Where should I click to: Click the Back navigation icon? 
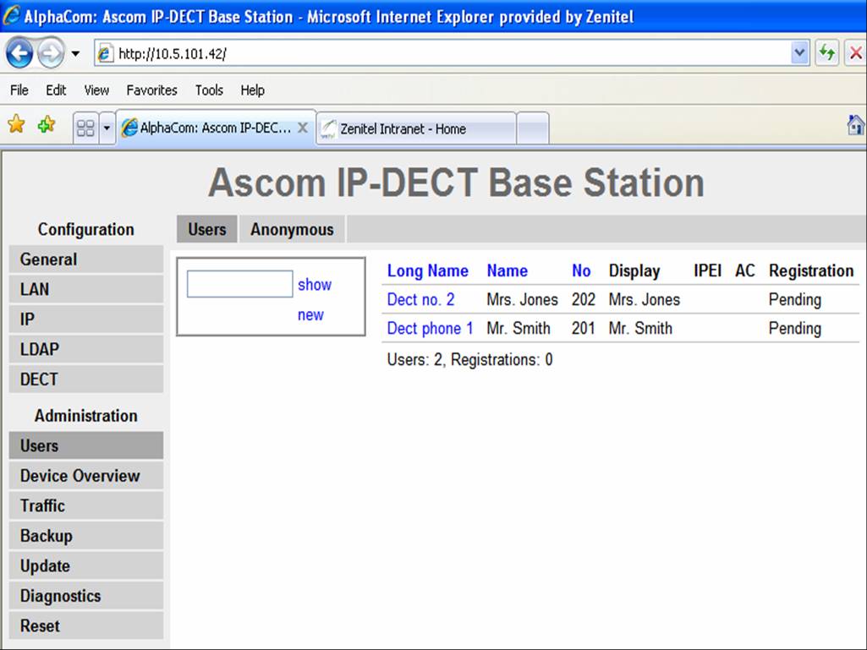(x=19, y=52)
